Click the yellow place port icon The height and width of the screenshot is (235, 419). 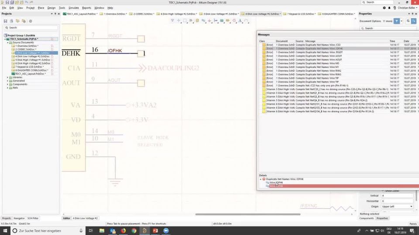pos(228,20)
